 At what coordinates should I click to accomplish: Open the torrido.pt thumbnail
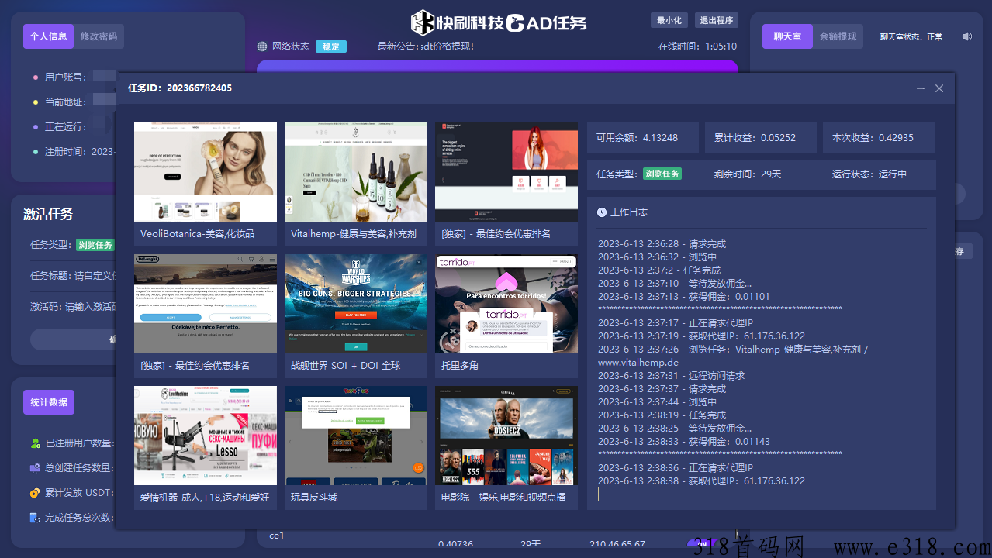(506, 304)
